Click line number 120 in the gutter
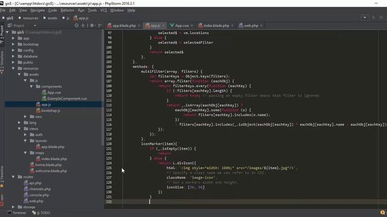 point(109,143)
